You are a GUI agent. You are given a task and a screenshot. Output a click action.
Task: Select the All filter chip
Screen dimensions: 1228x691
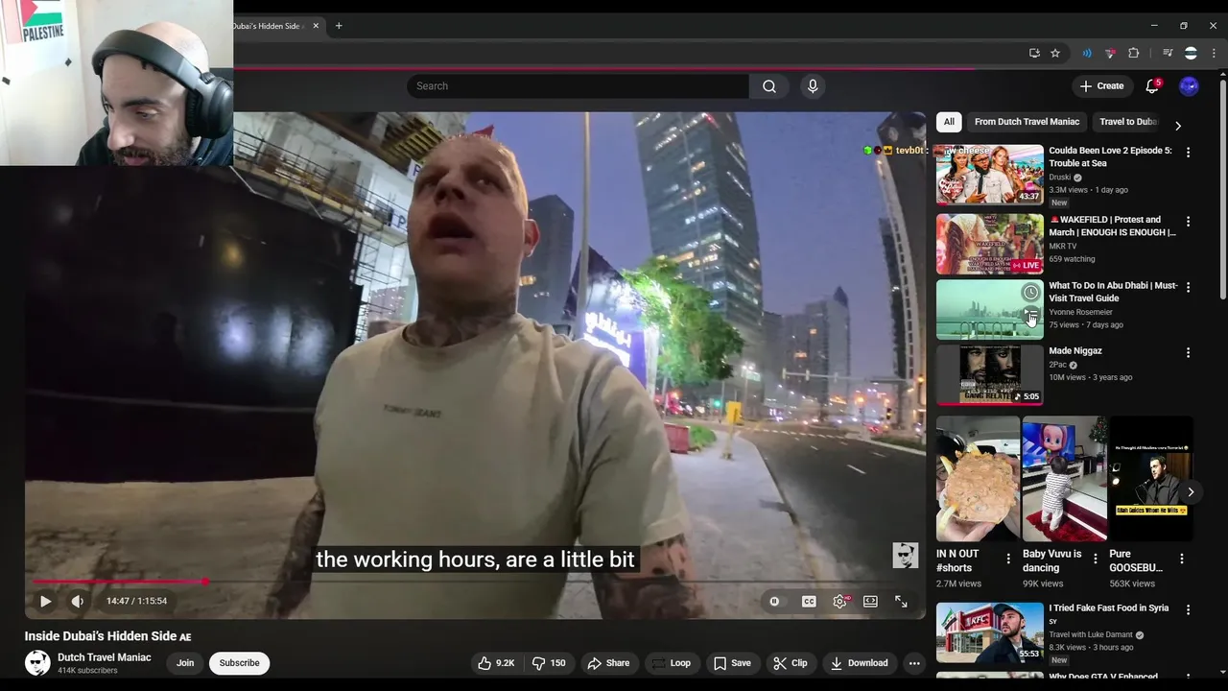click(x=949, y=122)
